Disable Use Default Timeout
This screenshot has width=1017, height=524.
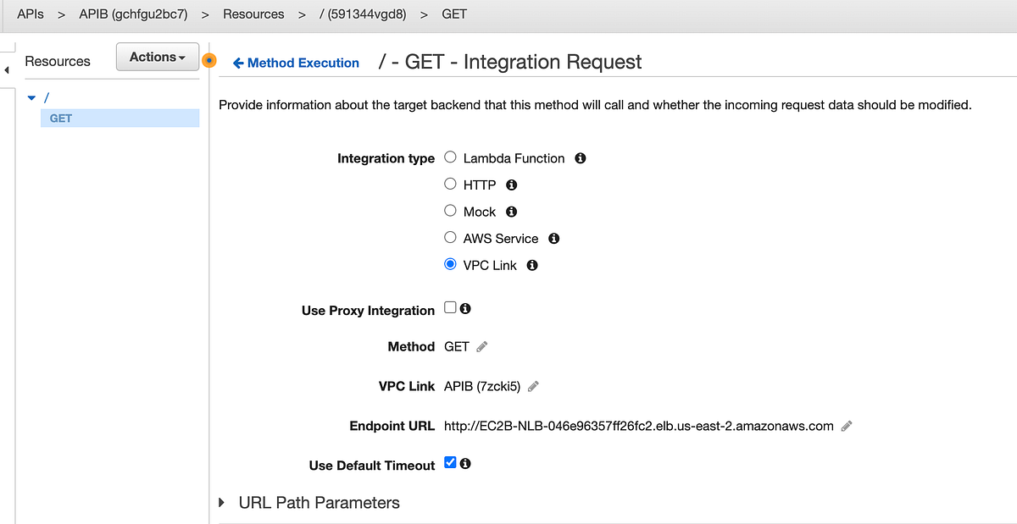450,461
